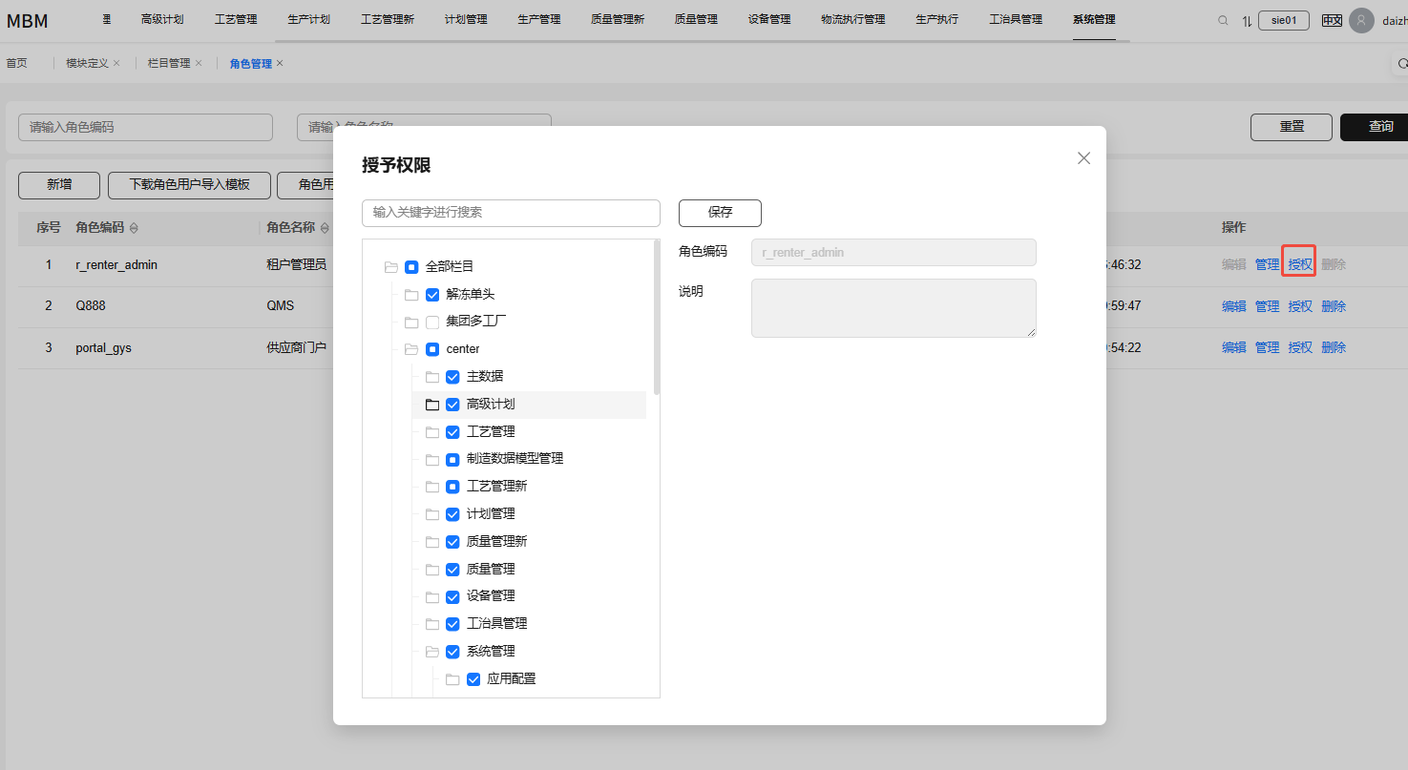Click the folder icon next to 解冻单头
This screenshot has height=770, width=1408.
pyautogui.click(x=411, y=295)
